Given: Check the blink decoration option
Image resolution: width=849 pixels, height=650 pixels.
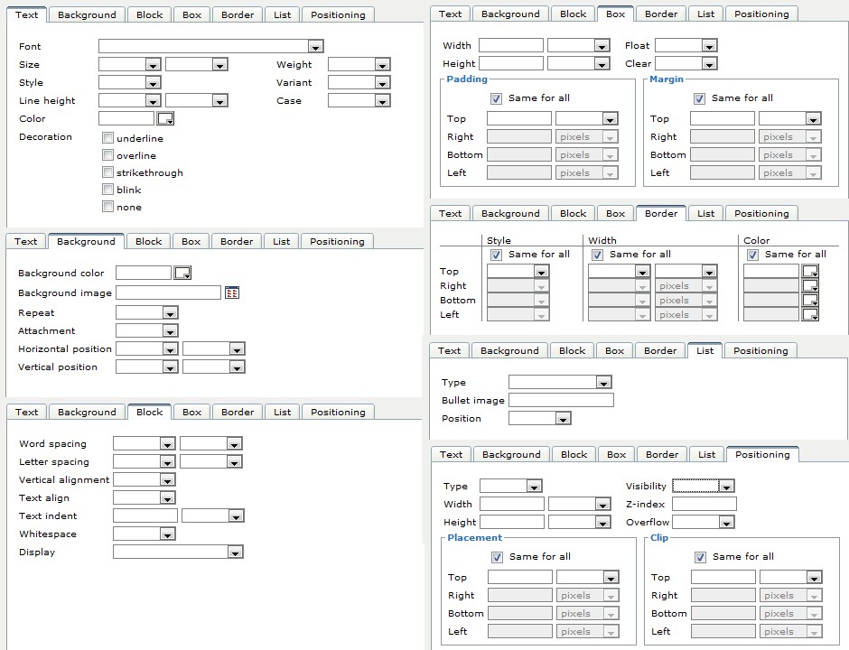Looking at the screenshot, I should tap(107, 190).
